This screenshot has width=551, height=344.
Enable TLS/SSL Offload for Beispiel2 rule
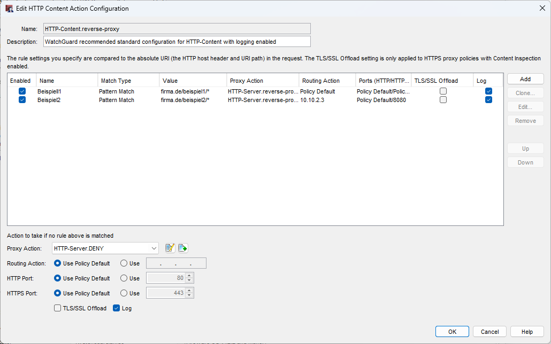pos(443,100)
